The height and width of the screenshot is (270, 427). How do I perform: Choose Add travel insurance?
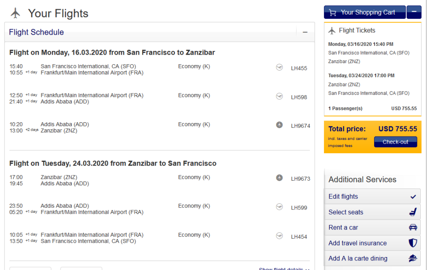click(372, 243)
